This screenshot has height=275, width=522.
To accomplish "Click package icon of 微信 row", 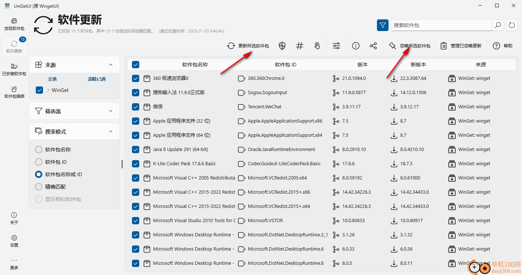I will click(147, 106).
